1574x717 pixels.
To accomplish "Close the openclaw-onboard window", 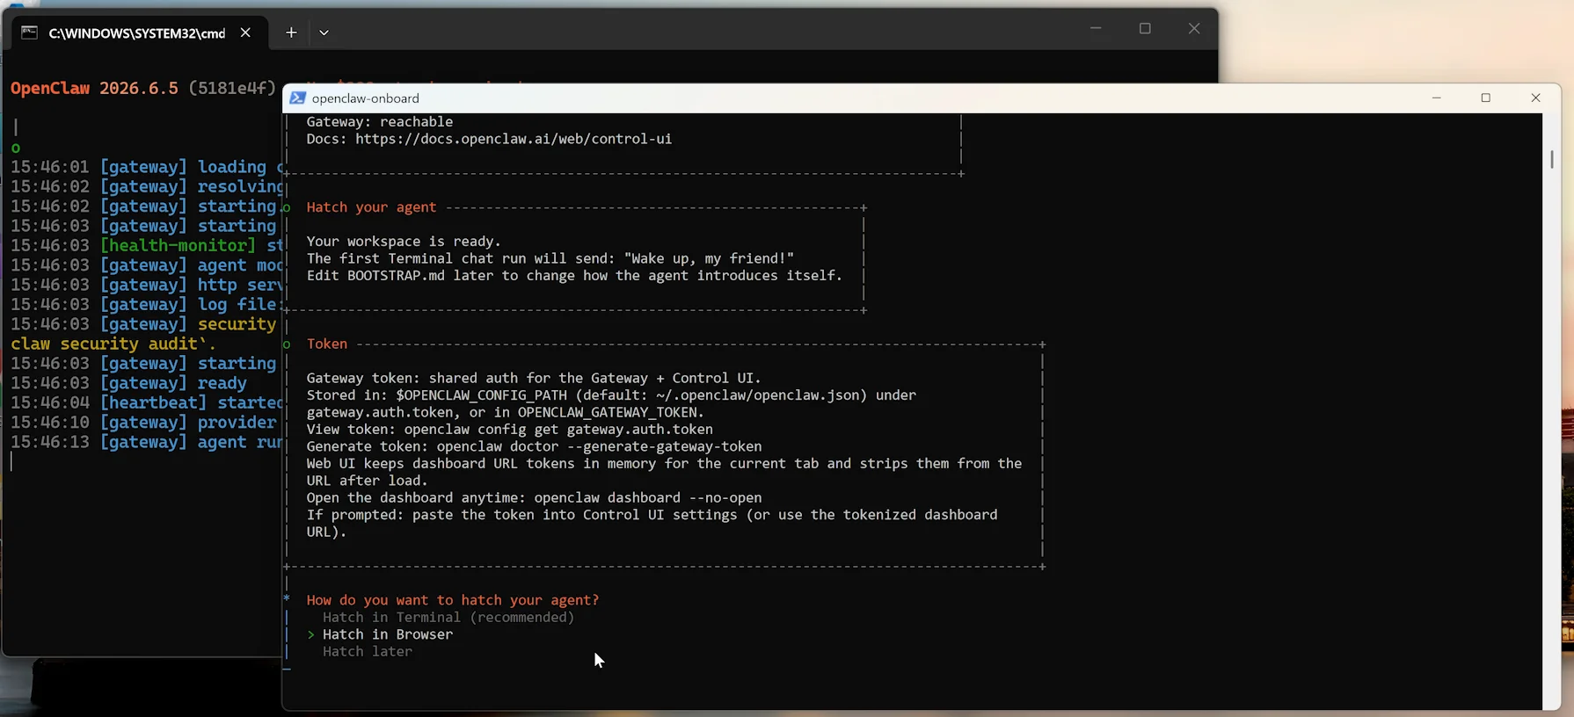I will point(1536,98).
